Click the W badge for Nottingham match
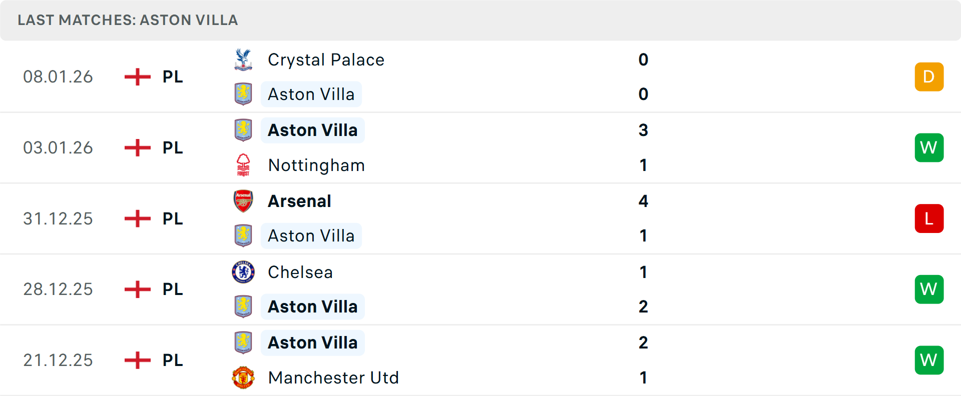The width and height of the screenshot is (961, 396). pos(929,147)
